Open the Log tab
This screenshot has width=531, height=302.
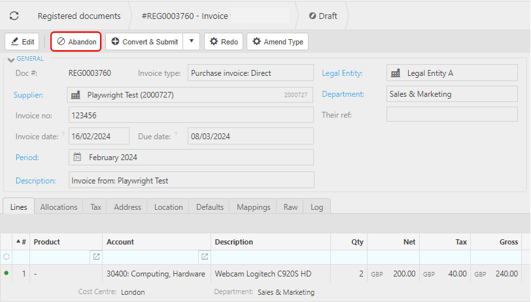(317, 207)
